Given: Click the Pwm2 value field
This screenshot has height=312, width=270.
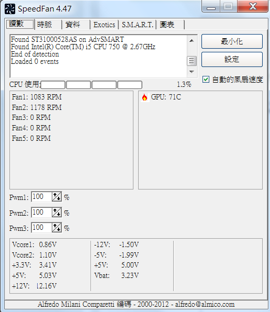Looking at the screenshot, I should coord(41,213).
